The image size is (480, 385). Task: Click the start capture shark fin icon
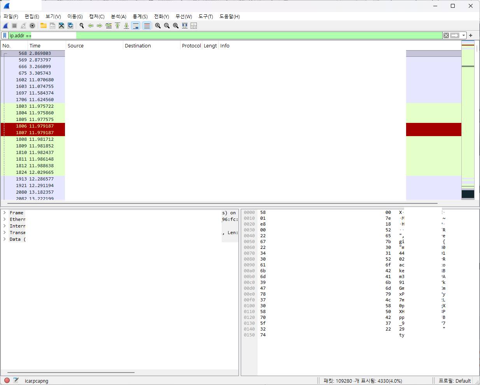point(5,26)
